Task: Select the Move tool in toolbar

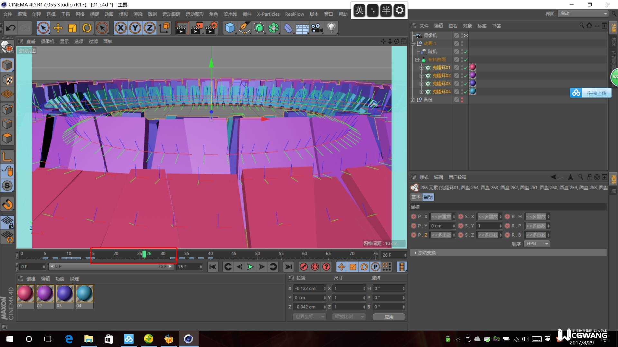Action: coord(58,28)
